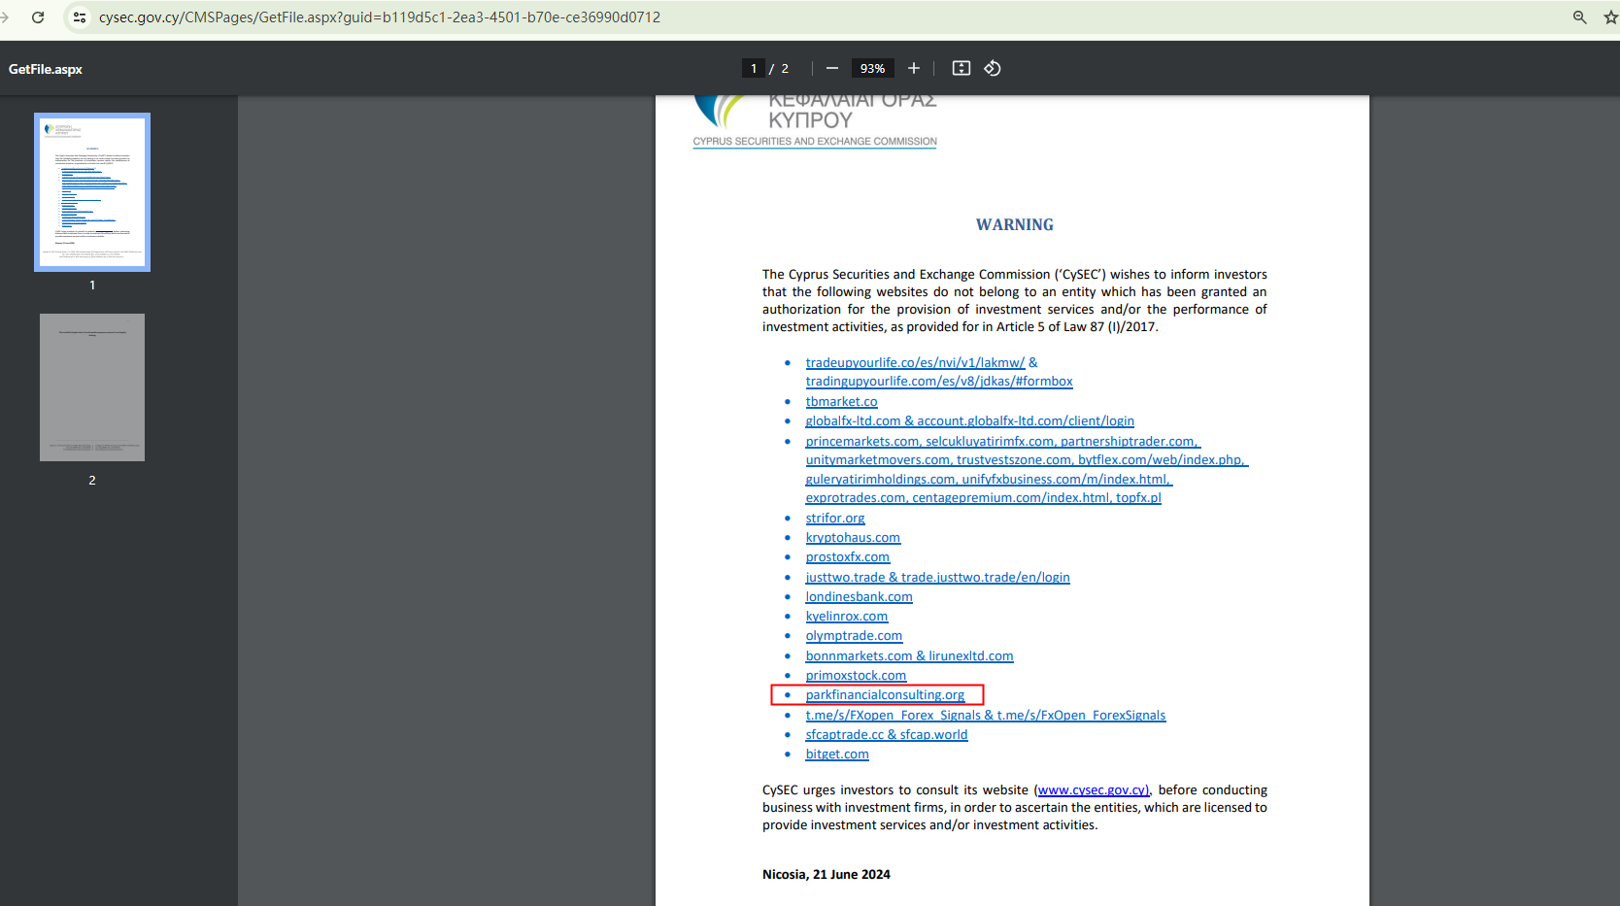1620x906 pixels.
Task: Open the parkfinancialconsulting.org link
Action: click(x=885, y=695)
